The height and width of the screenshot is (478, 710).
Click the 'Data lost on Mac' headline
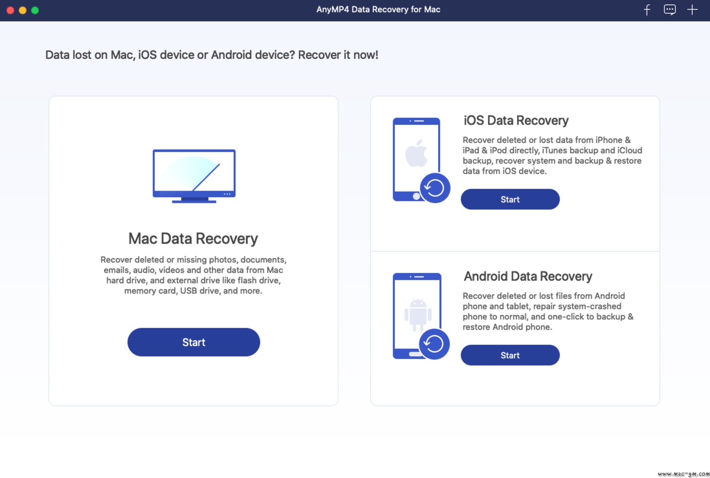click(212, 55)
